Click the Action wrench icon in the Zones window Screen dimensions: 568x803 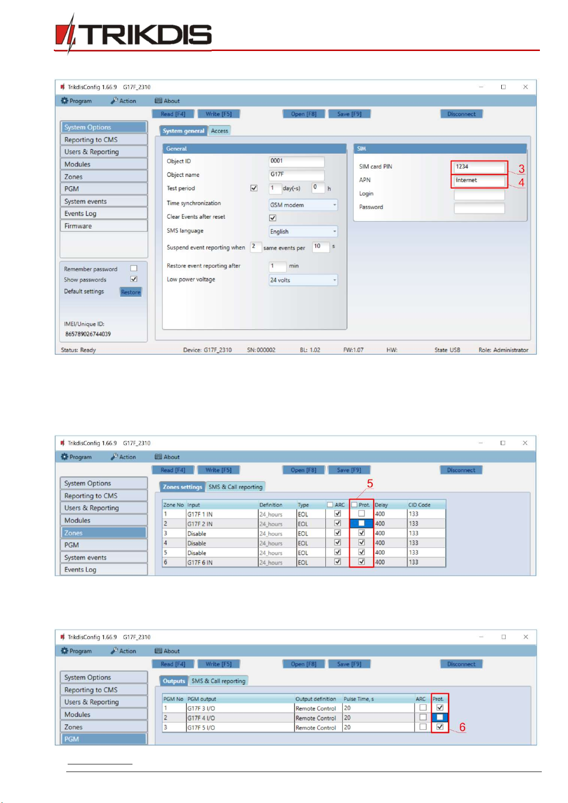pos(114,457)
